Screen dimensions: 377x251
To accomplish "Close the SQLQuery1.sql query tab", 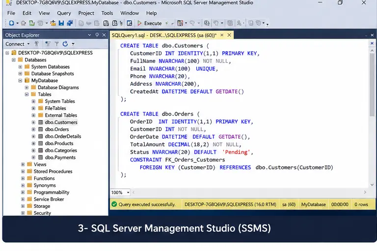I will tap(229, 35).
